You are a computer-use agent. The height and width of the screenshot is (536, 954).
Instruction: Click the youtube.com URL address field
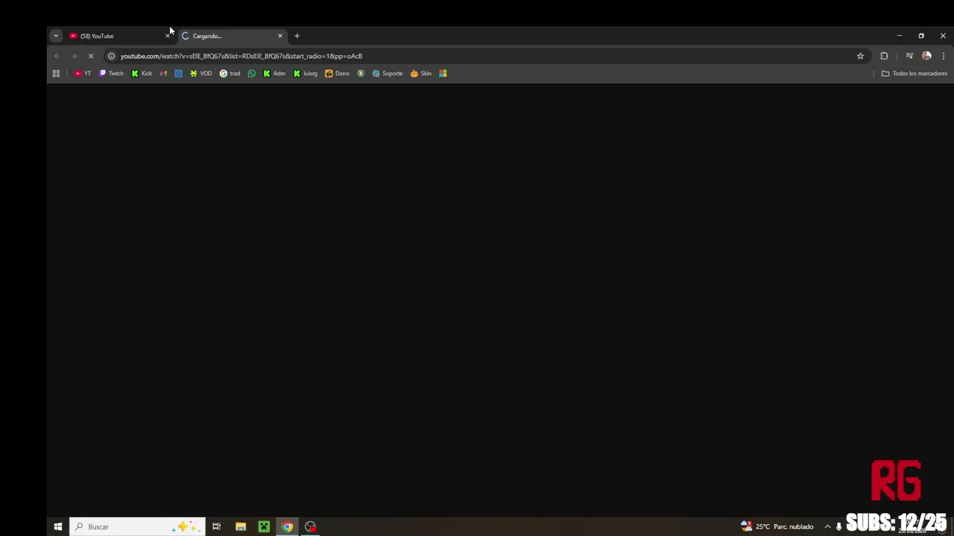pos(484,56)
